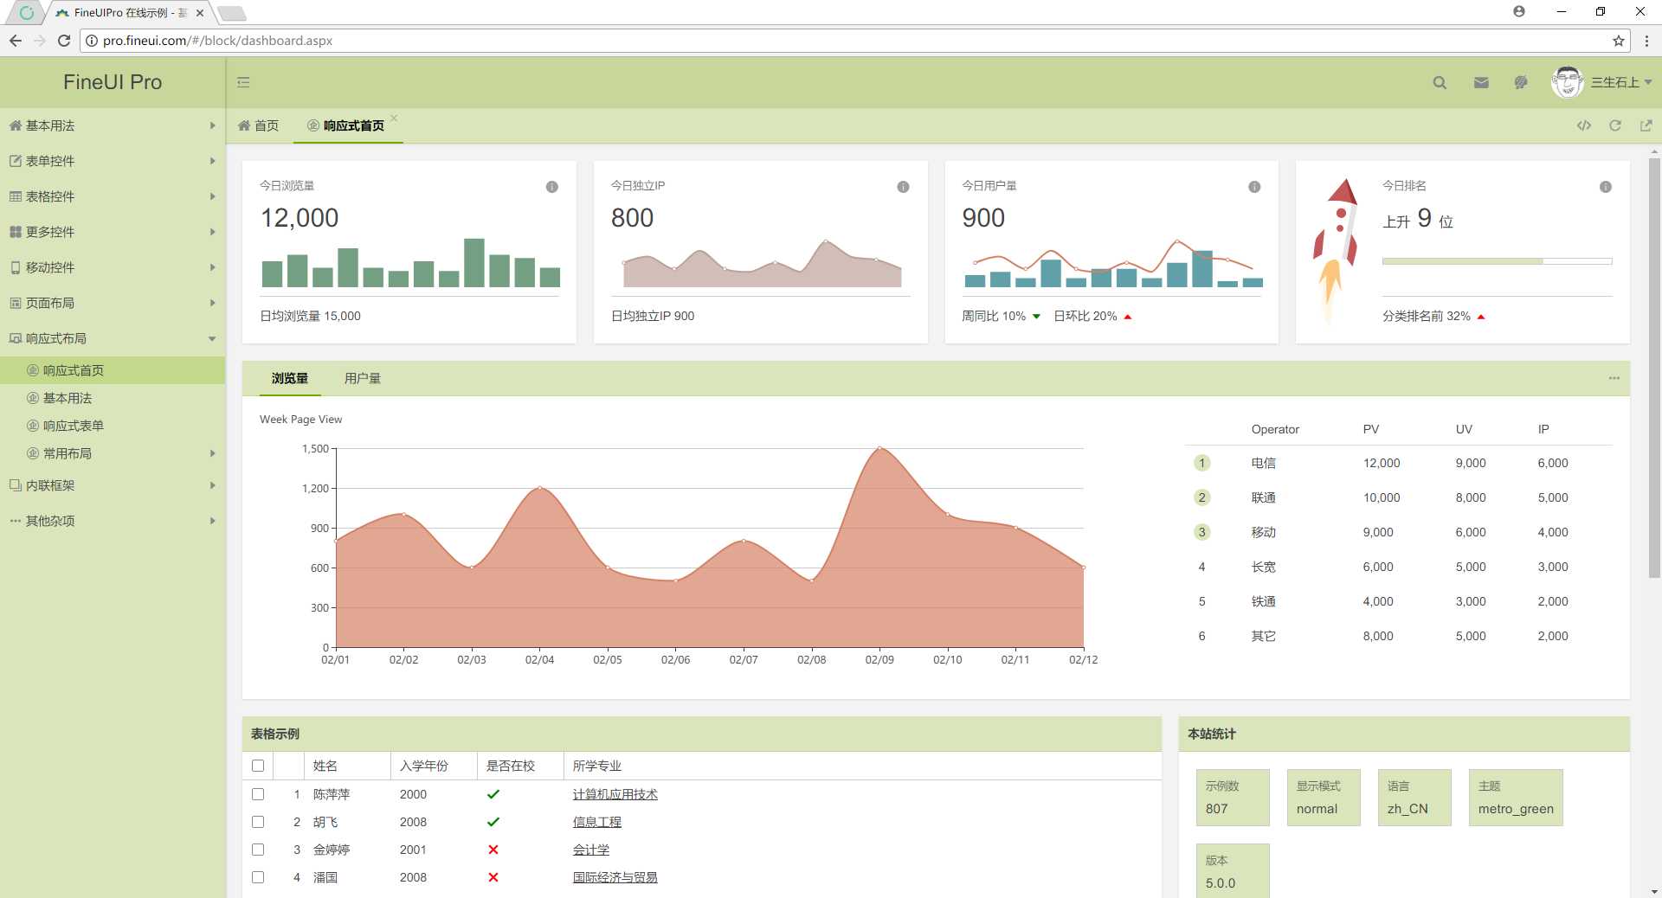This screenshot has height=898, width=1662.
Task: Open the browser menu three dots
Action: (x=1646, y=41)
